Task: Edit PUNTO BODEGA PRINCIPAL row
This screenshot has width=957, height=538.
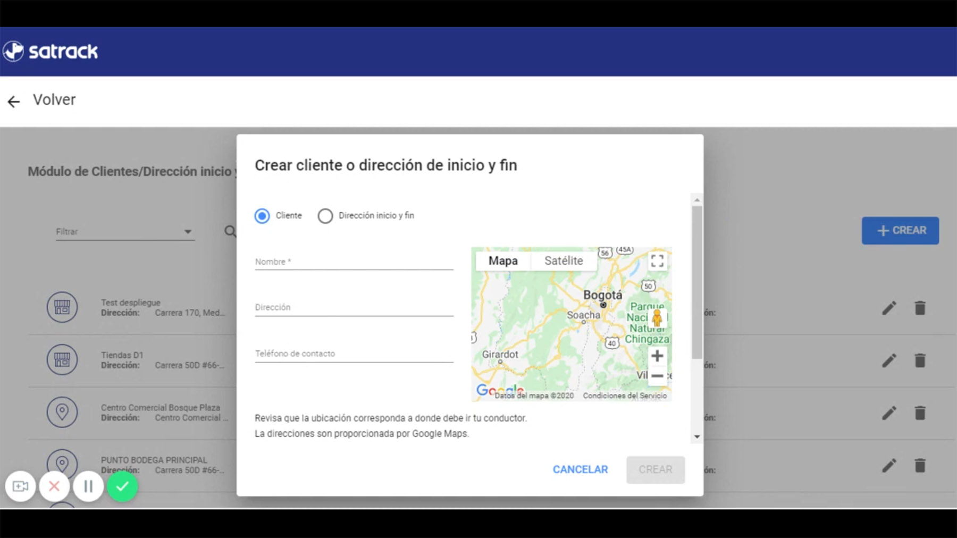Action: point(889,466)
